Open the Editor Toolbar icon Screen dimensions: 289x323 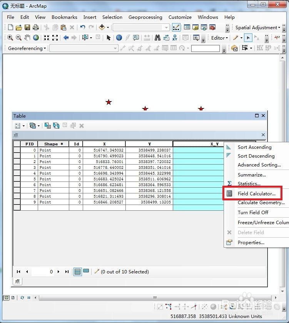click(x=176, y=27)
